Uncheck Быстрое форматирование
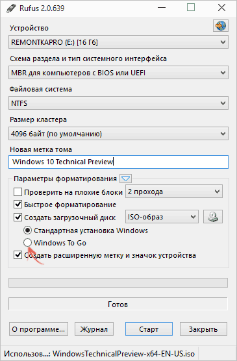 click(18, 205)
